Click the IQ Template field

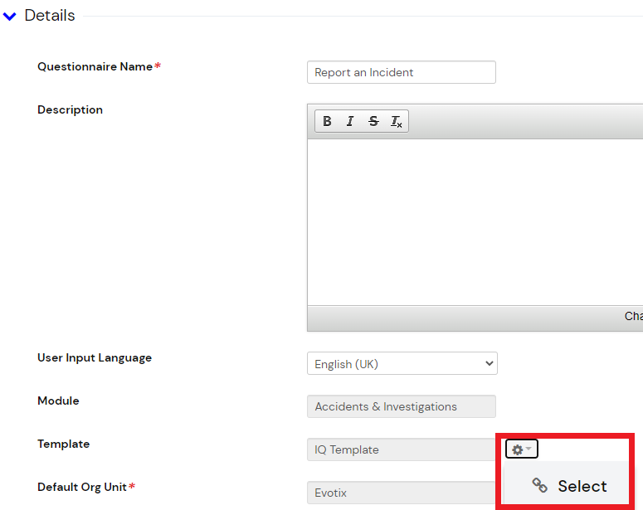tap(401, 449)
